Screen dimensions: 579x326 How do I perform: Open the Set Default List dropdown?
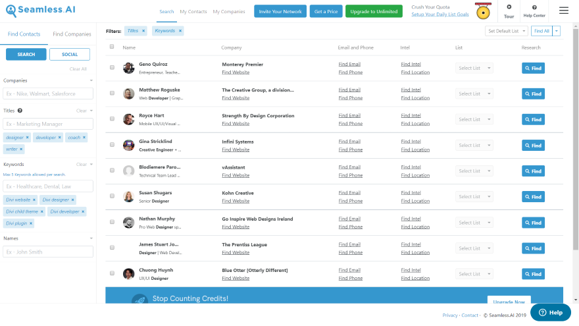click(506, 31)
